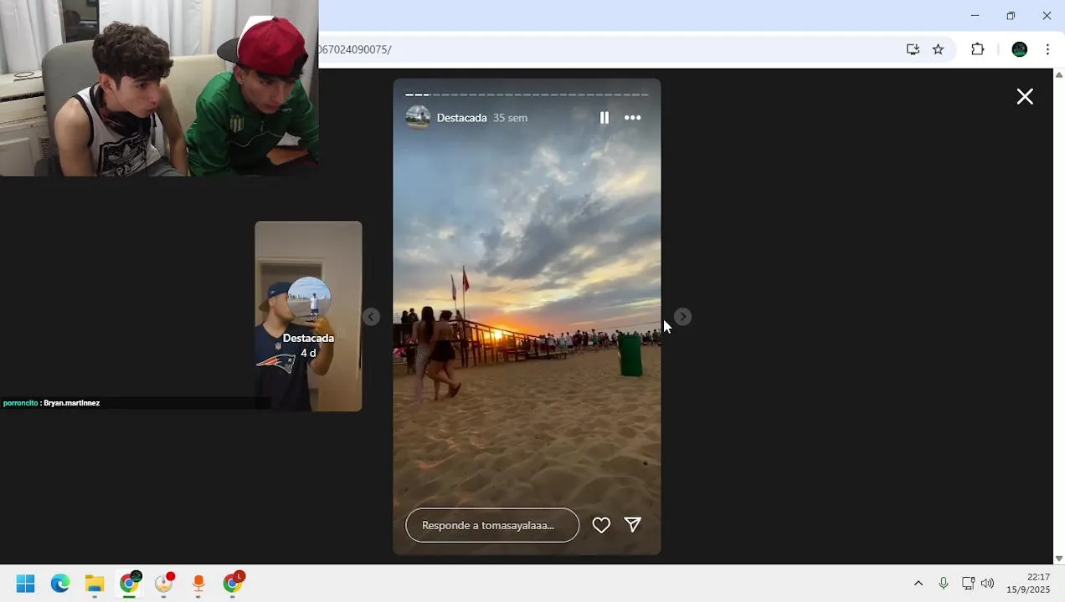1065x602 pixels.
Task: Bookmark this page with star icon
Action: (938, 49)
